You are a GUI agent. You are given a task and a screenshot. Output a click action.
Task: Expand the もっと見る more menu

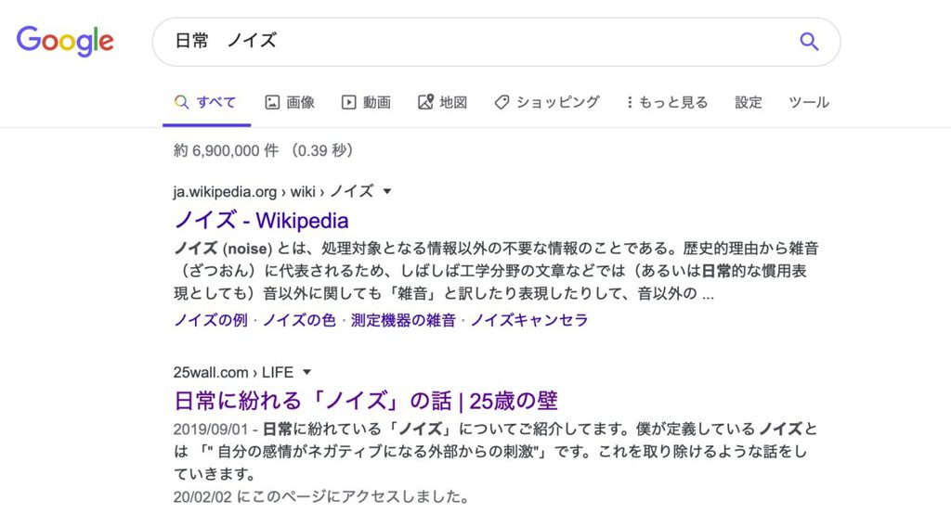tap(667, 102)
